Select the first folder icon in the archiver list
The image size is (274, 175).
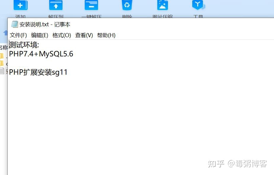pos(2,56)
